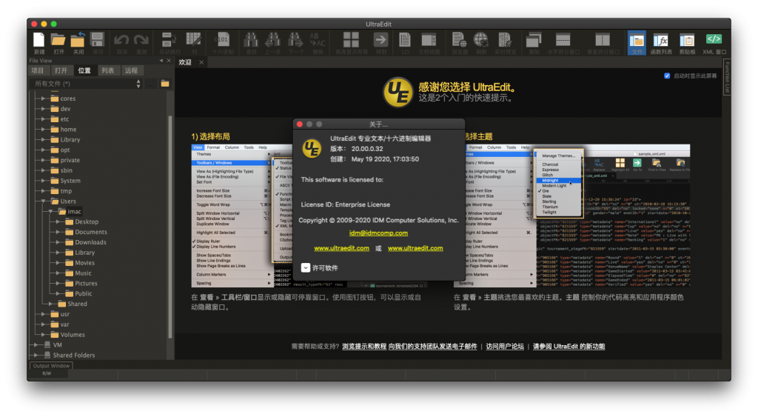Click the 新建 new file toolbar icon
The height and width of the screenshot is (417, 758).
[38, 40]
